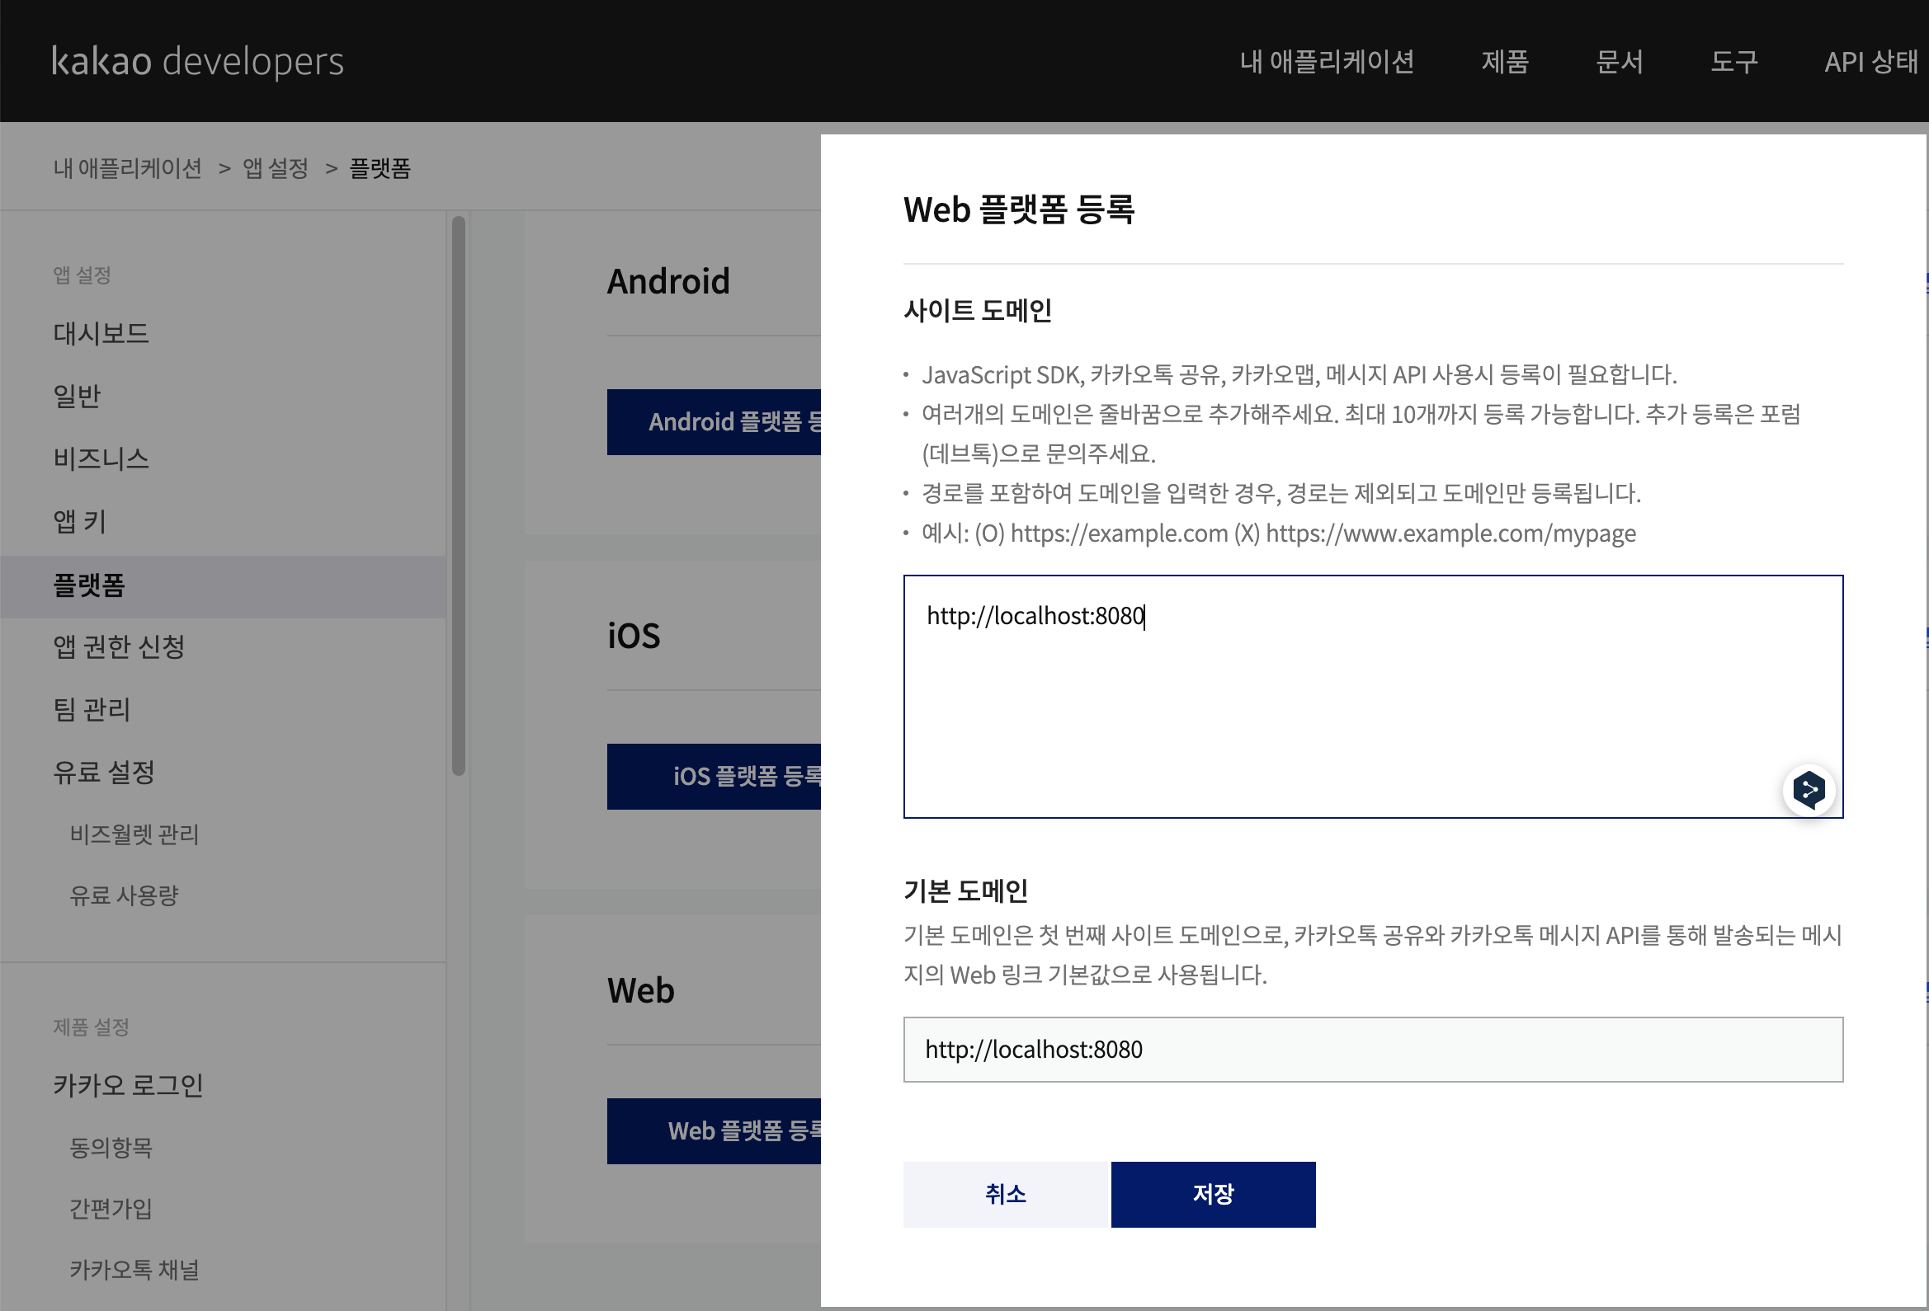Open the 문서 top menu
The height and width of the screenshot is (1311, 1929).
[x=1619, y=61]
